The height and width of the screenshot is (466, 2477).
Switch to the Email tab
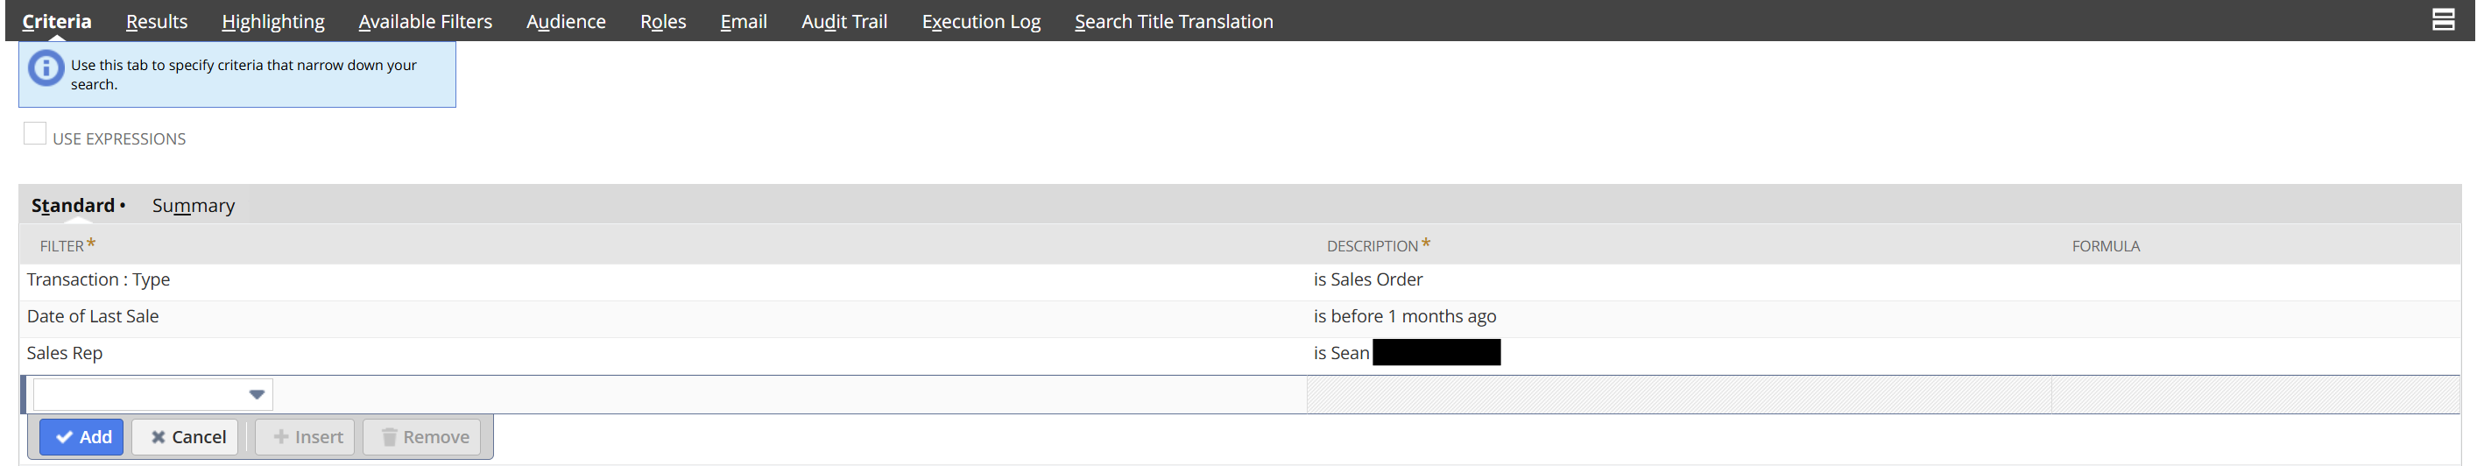(744, 21)
